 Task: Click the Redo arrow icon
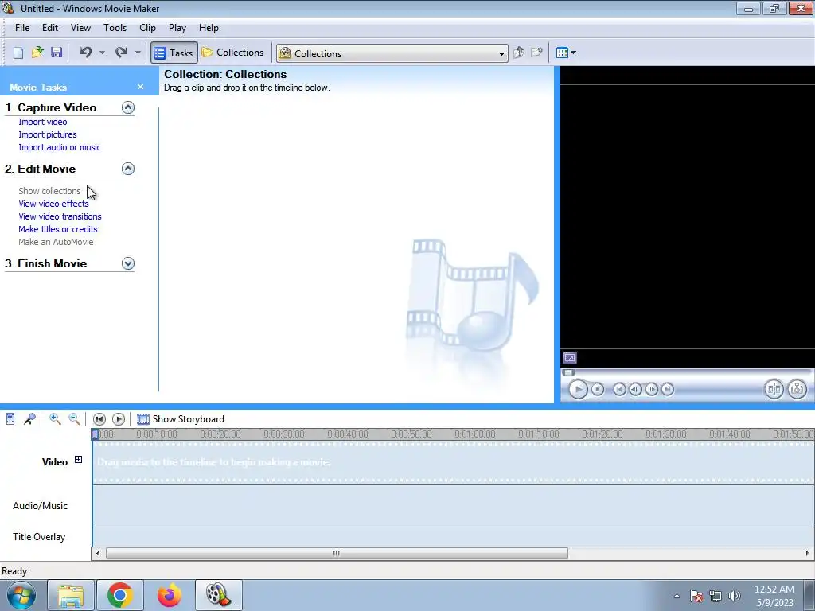point(121,53)
